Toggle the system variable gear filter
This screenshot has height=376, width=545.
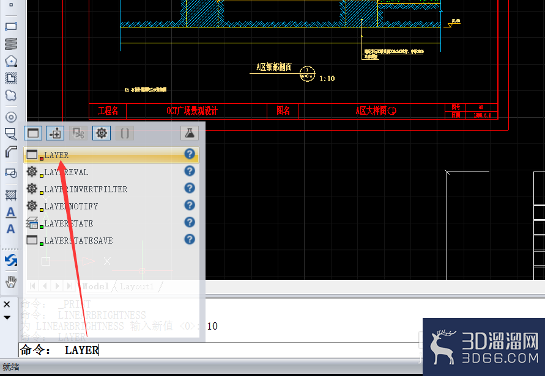[x=102, y=133]
